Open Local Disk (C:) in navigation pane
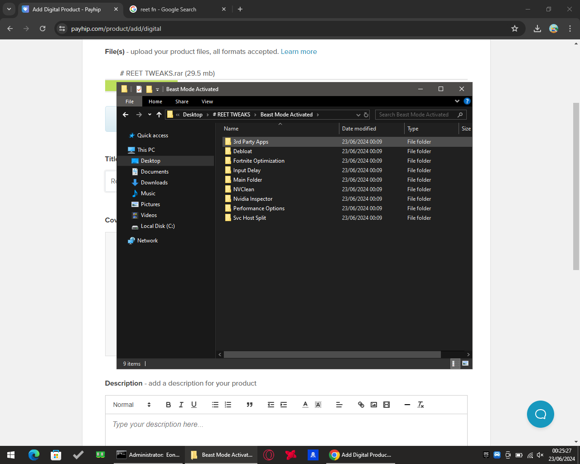This screenshot has height=464, width=580. pyautogui.click(x=158, y=226)
